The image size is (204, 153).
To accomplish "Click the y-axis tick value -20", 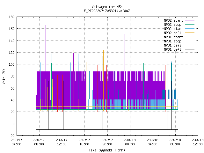I will (x=11, y=136).
